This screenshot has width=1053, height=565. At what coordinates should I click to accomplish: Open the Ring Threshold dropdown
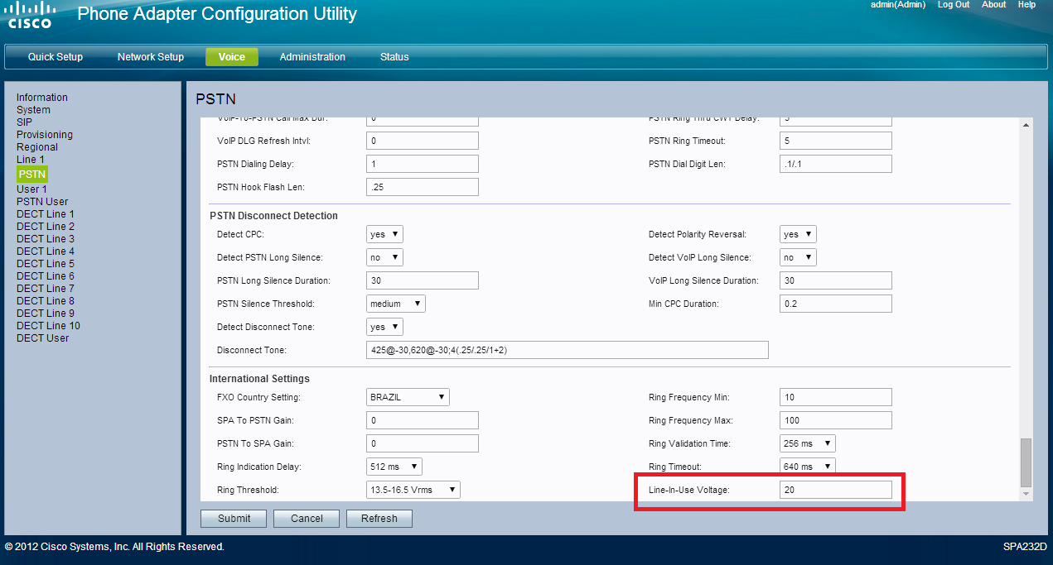413,491
